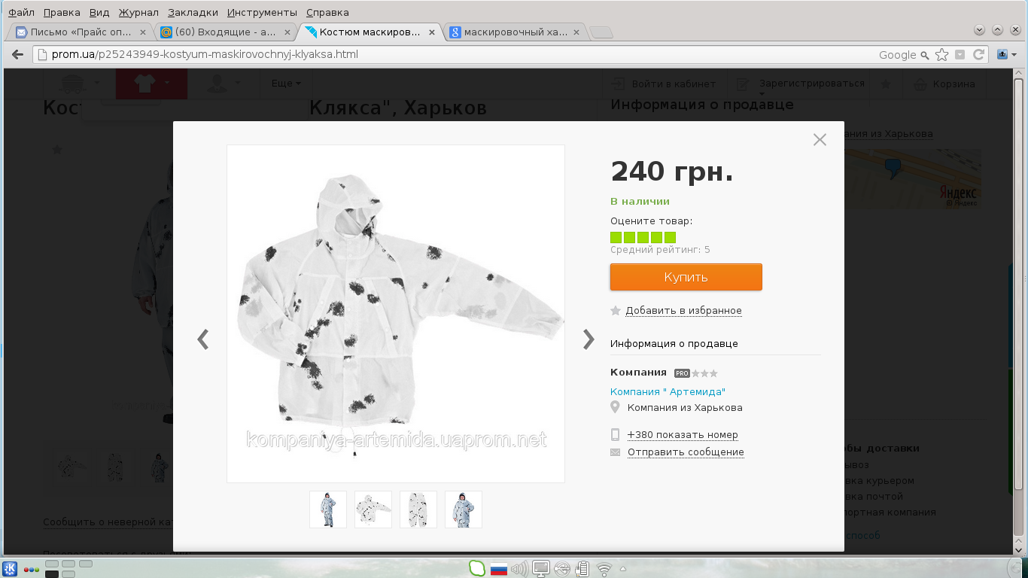Expand the Еще dropdown in site header
1028x578 pixels.
[x=286, y=84]
